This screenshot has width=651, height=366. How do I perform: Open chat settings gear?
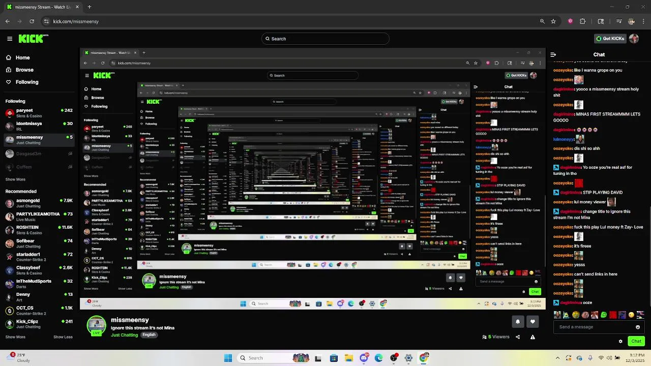(x=620, y=341)
